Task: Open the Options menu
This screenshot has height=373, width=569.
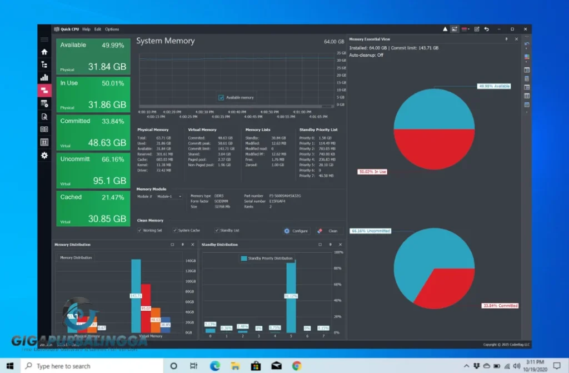Action: click(x=112, y=29)
